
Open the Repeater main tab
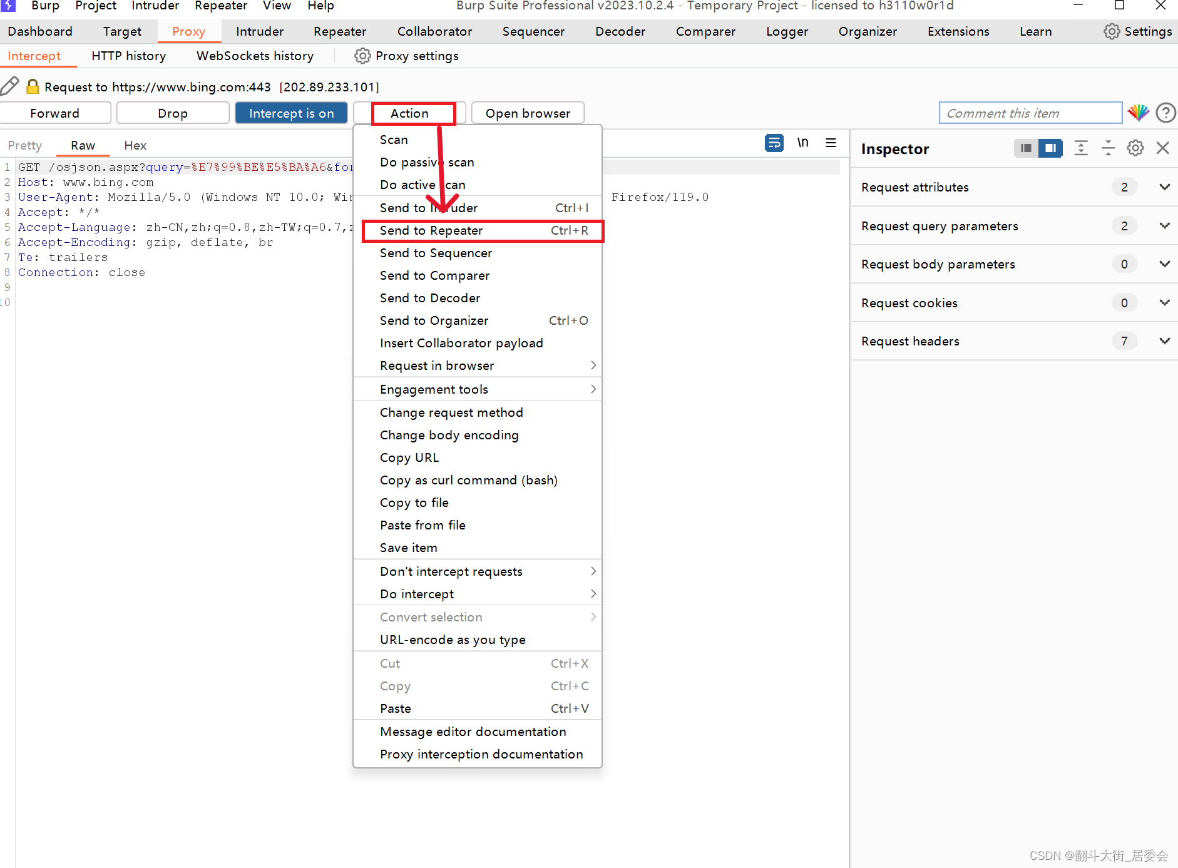(x=340, y=31)
